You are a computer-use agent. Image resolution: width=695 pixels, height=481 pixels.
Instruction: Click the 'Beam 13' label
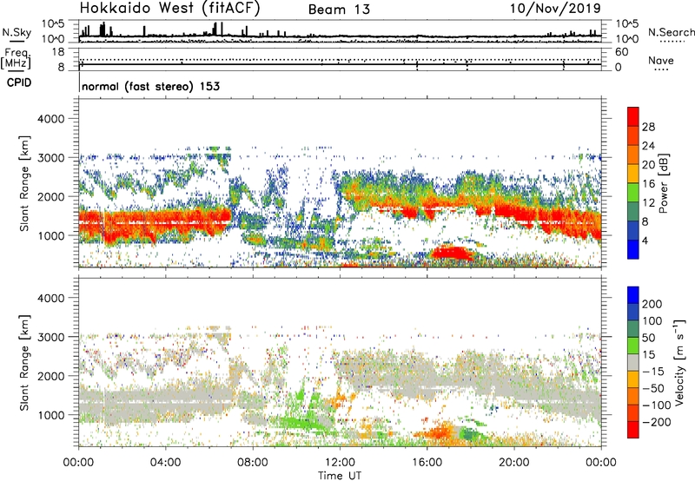339,10
